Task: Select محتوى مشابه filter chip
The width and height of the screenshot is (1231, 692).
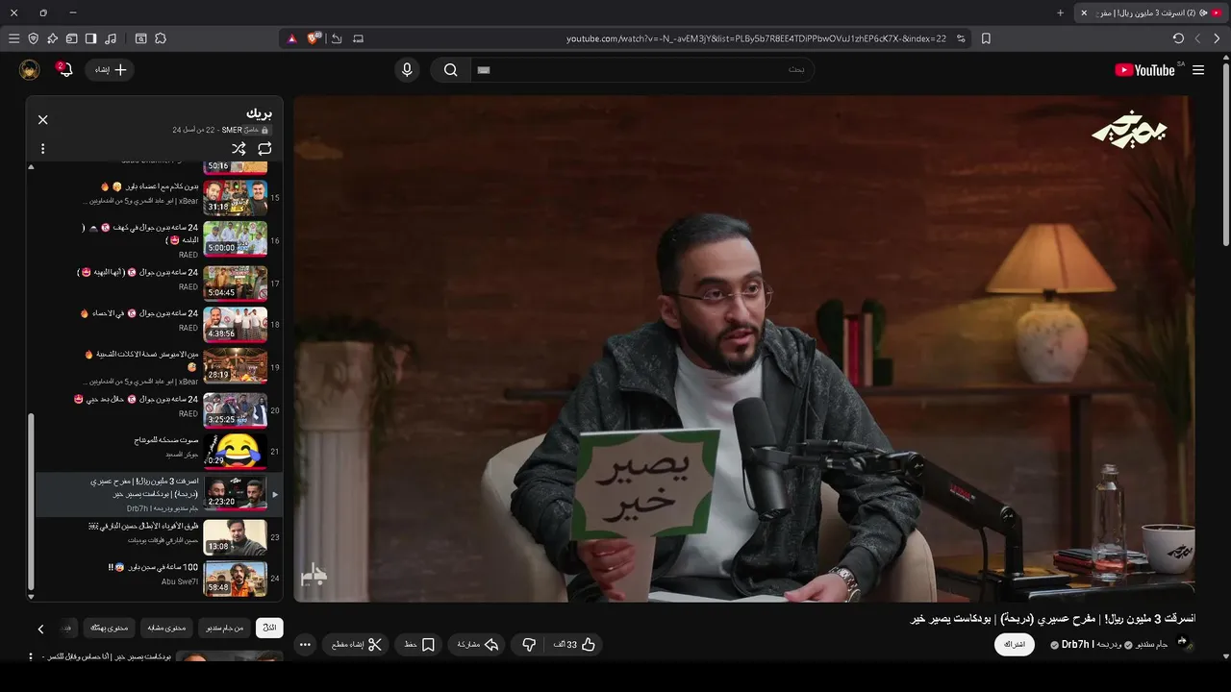Action: tap(167, 628)
